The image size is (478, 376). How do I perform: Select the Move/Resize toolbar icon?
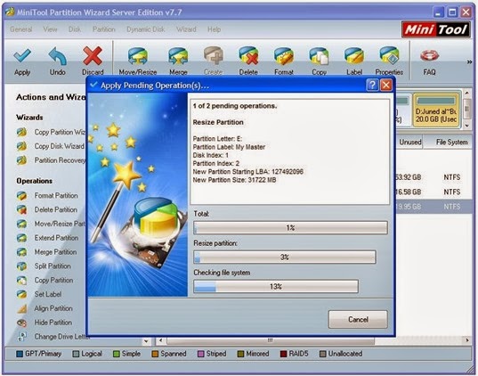click(138, 56)
